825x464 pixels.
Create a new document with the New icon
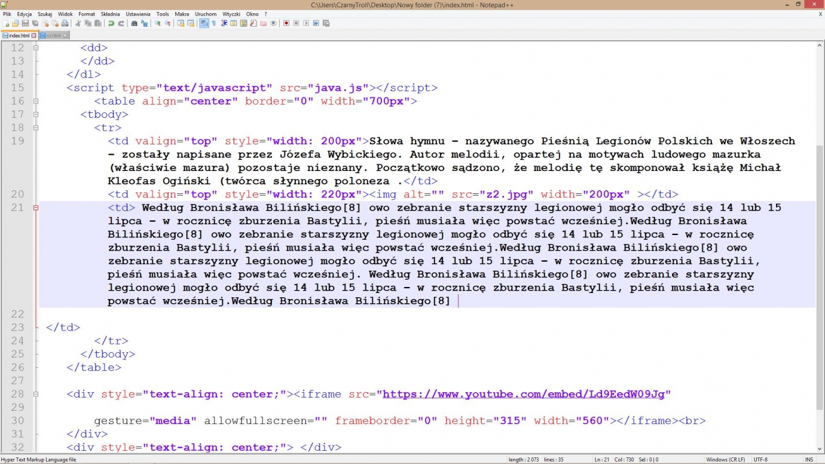point(5,24)
